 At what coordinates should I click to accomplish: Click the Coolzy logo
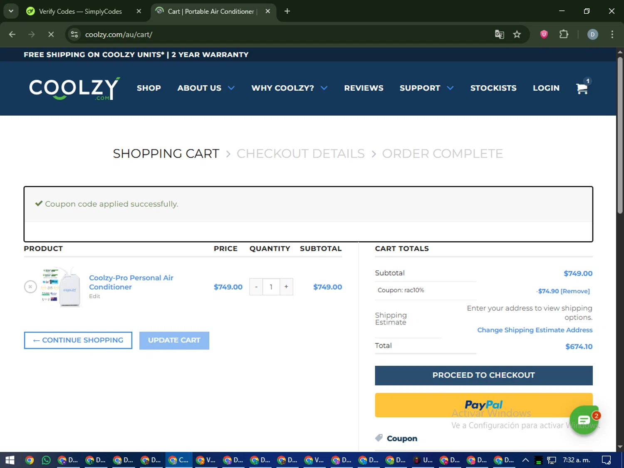(74, 88)
